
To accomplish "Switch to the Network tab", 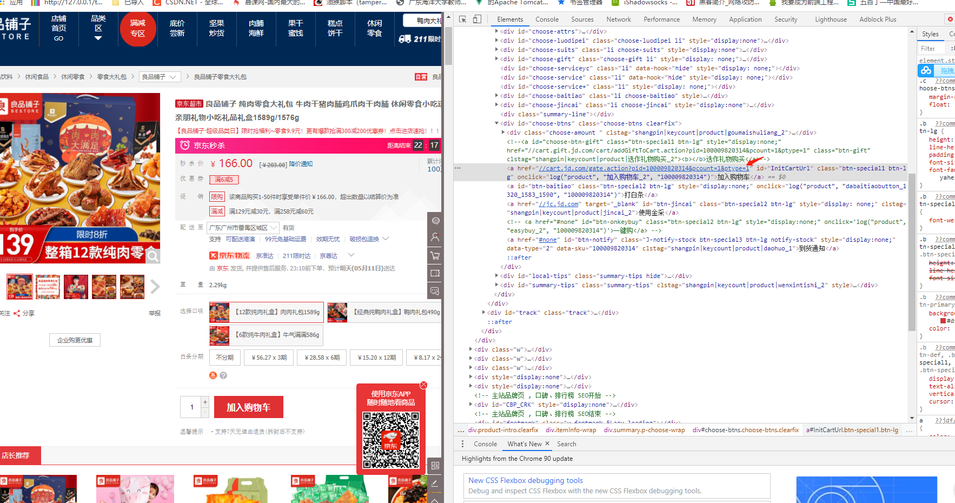I will point(619,19).
